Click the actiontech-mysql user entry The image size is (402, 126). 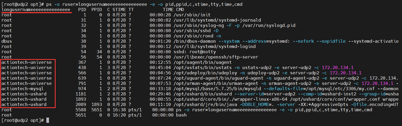point(23,89)
